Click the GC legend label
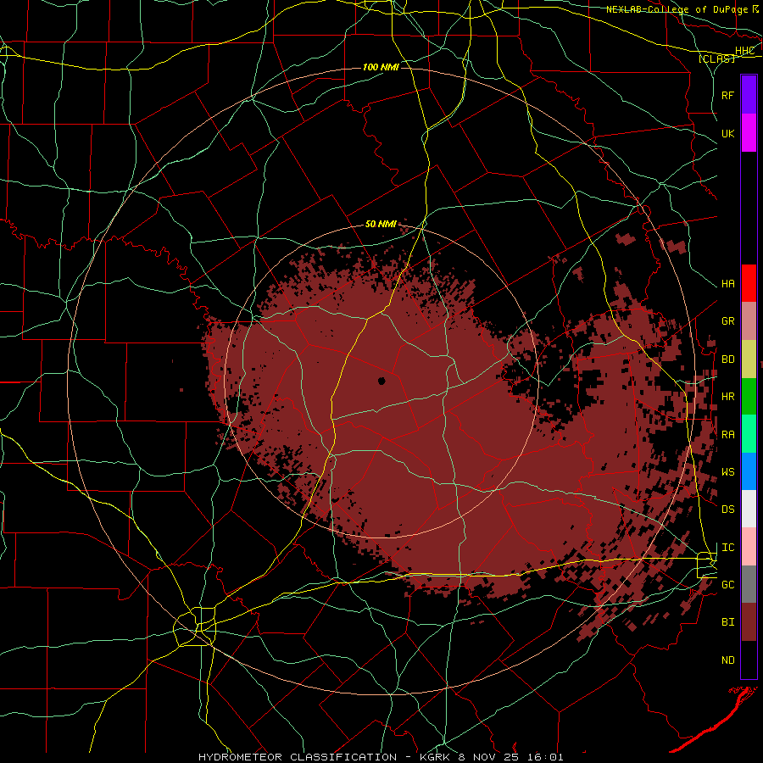 coord(728,585)
